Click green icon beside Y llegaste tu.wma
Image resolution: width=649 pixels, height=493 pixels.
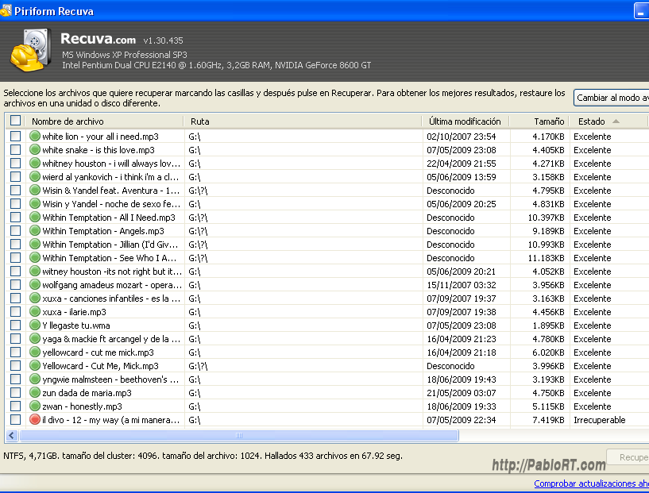(35, 325)
